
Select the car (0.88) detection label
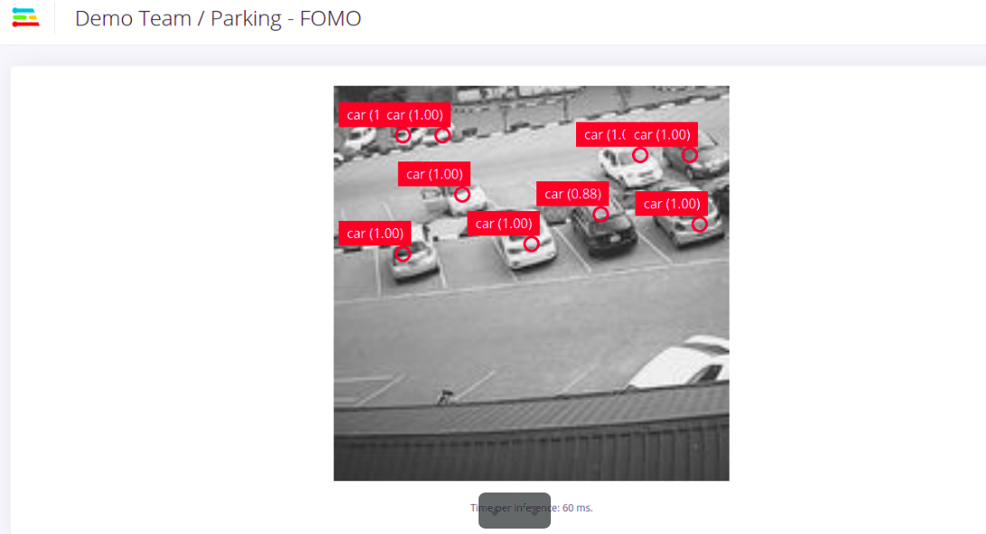click(572, 194)
